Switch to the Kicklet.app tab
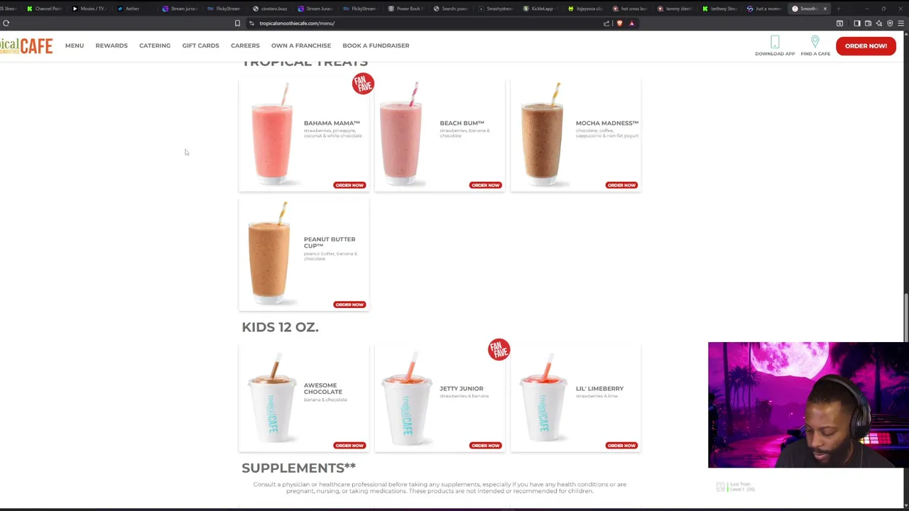909x511 pixels. click(539, 9)
